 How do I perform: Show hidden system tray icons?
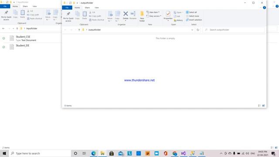221,153
